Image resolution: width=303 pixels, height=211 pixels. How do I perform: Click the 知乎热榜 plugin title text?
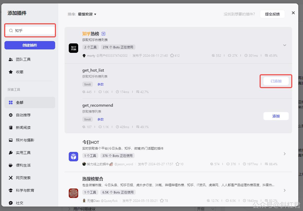click(91, 34)
